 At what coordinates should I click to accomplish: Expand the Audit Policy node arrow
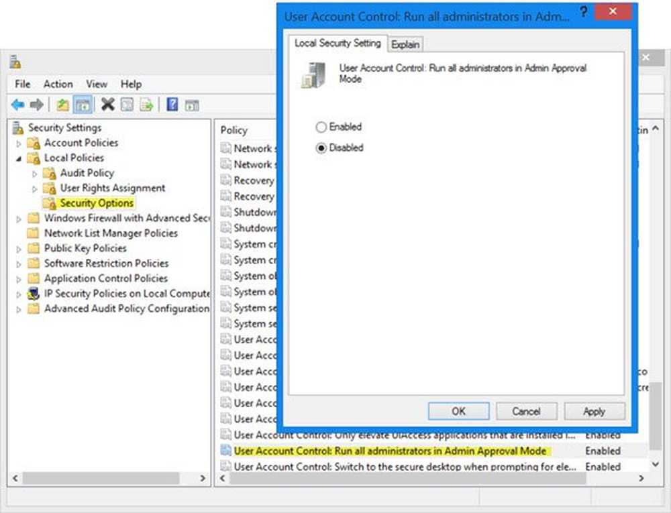point(35,174)
